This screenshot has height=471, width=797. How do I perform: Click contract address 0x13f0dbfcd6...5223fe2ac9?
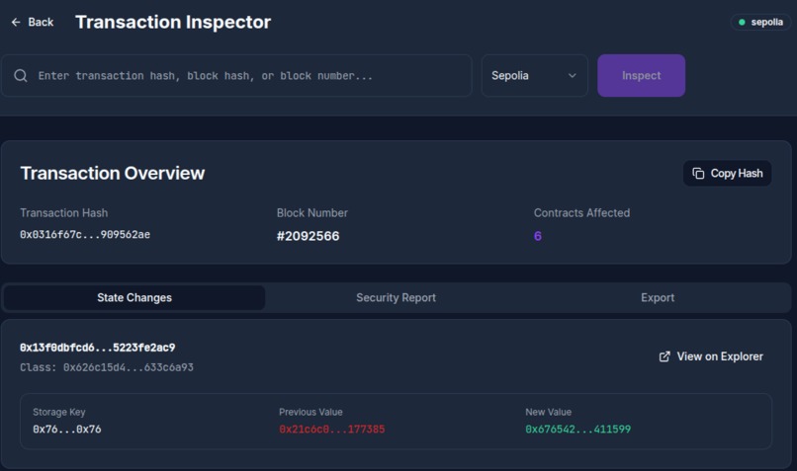(98, 348)
